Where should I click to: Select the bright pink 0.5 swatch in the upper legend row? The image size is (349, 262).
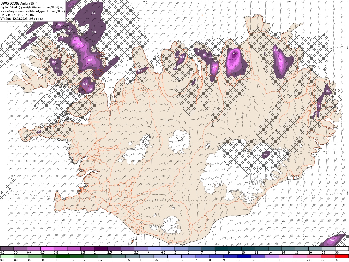pyautogui.click(x=47, y=249)
